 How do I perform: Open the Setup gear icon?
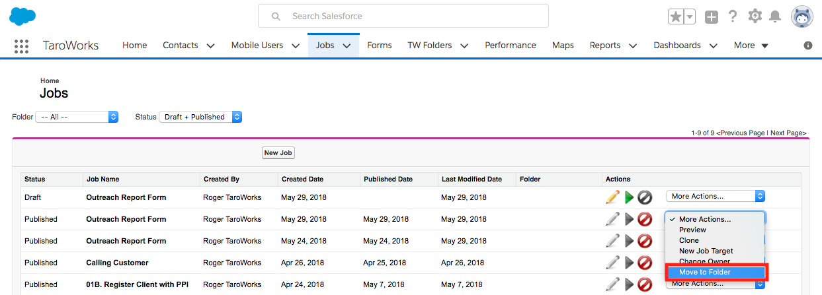pos(755,16)
